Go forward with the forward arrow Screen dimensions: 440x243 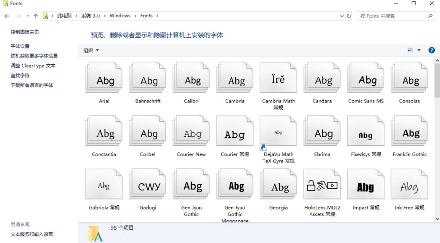[18, 16]
